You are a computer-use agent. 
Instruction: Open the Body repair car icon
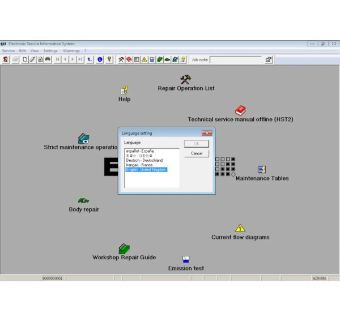[x=83, y=200]
